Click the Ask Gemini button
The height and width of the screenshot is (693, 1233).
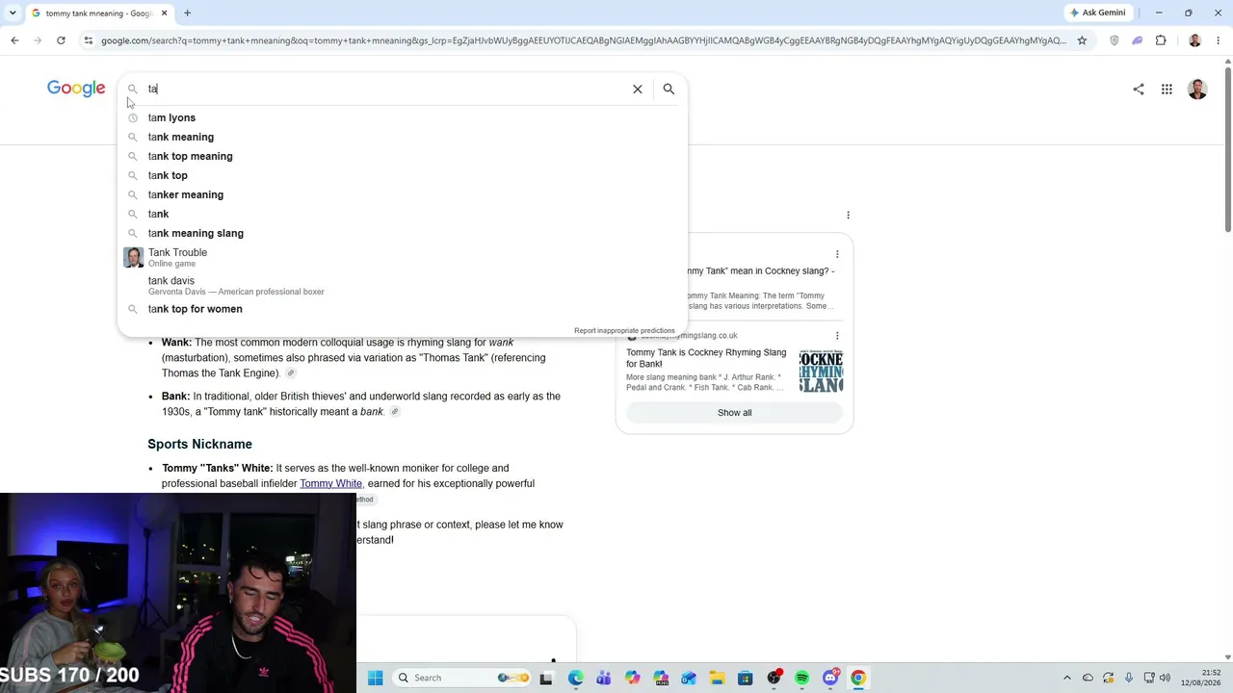point(1097,13)
